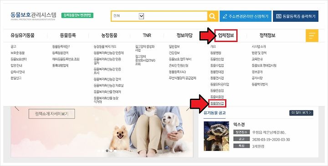
Task: Select 동물미용업 submenu item
Action: (217, 97)
